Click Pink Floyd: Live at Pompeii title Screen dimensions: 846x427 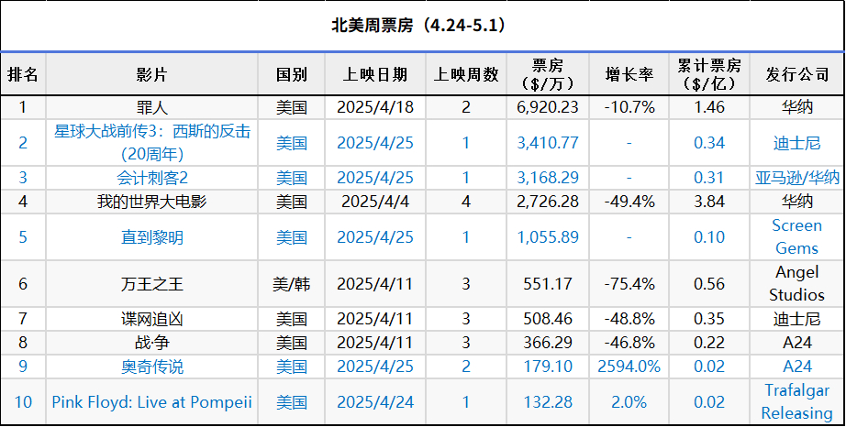[152, 402]
